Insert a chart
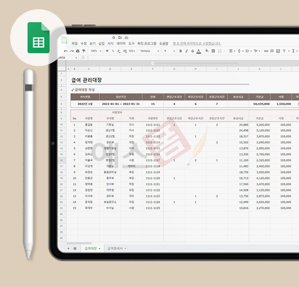 point(278,51)
